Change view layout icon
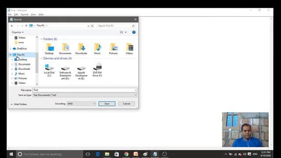This screenshot has width=281, height=158. [x=122, y=32]
